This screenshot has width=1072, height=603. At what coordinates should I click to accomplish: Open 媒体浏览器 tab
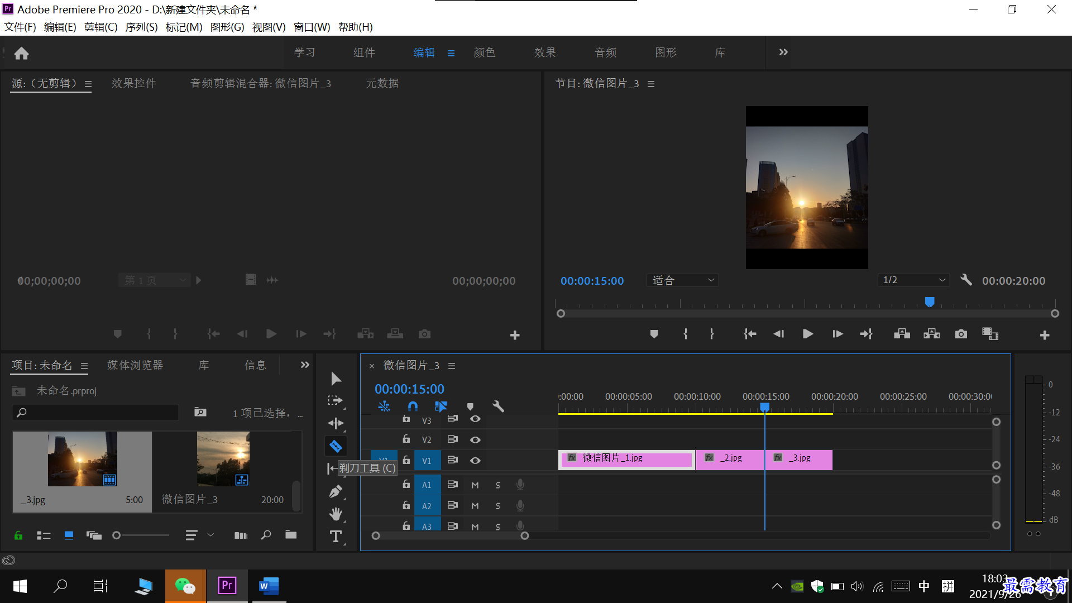pos(135,365)
